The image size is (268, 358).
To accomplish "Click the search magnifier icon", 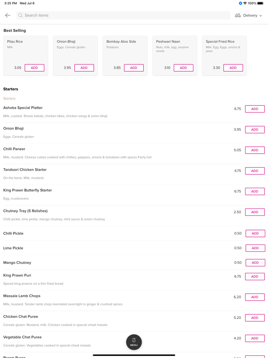I will tap(21, 15).
